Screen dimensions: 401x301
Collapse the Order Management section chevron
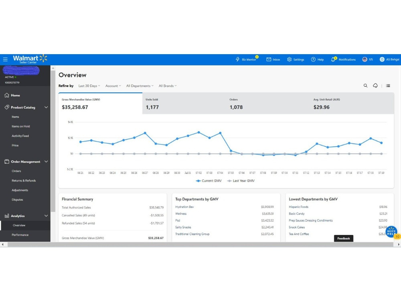46,161
